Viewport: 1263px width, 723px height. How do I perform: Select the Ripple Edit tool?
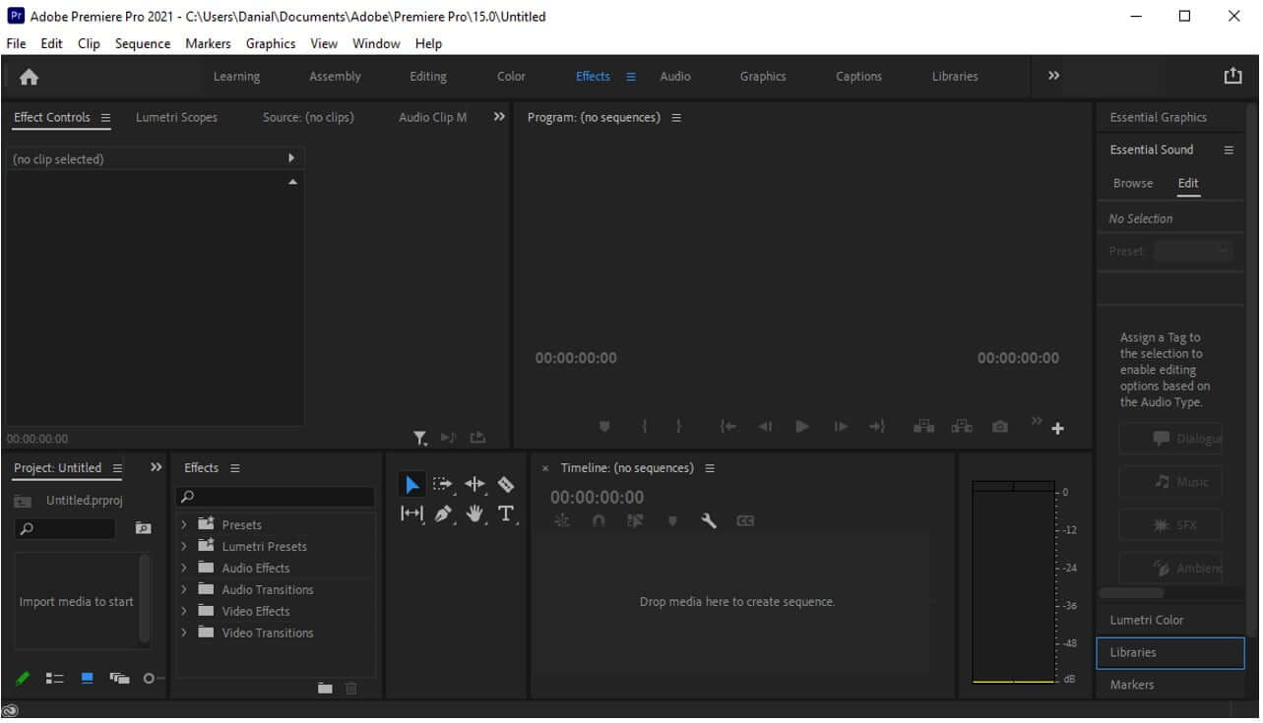tap(474, 484)
